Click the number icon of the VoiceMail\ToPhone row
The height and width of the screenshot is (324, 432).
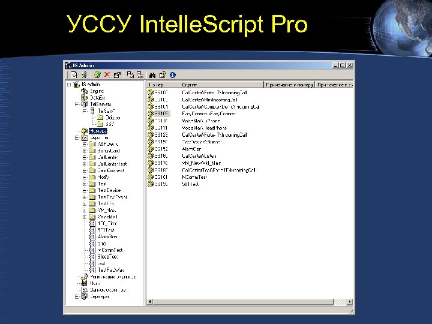pyautogui.click(x=151, y=121)
